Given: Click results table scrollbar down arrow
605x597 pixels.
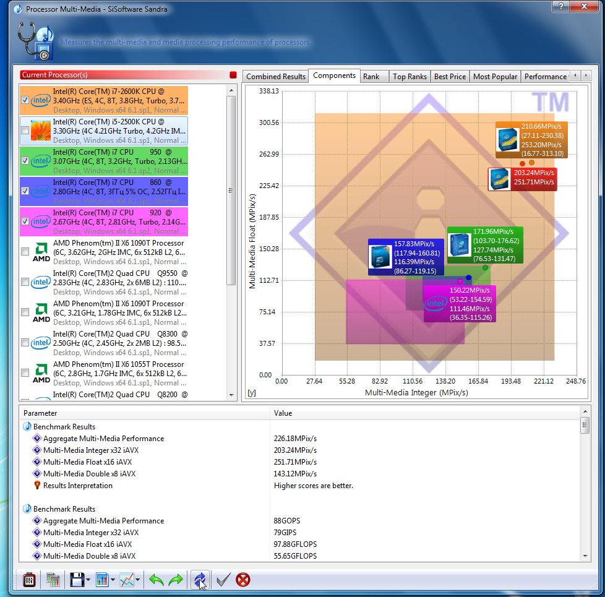Looking at the screenshot, I should (585, 556).
